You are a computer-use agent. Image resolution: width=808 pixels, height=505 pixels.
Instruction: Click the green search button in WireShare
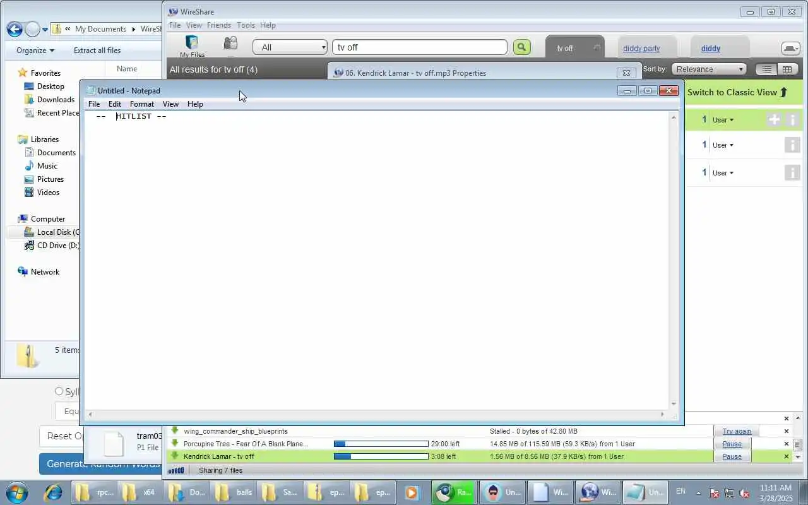tap(521, 47)
